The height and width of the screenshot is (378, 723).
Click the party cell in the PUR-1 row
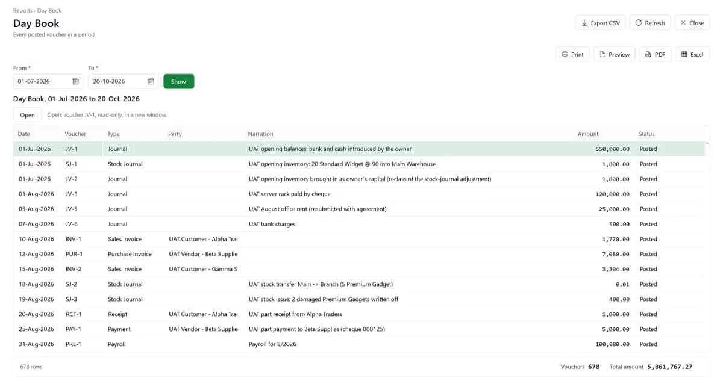[203, 254]
